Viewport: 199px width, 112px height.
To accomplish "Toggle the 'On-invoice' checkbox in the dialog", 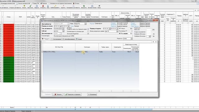I will click(88, 34).
